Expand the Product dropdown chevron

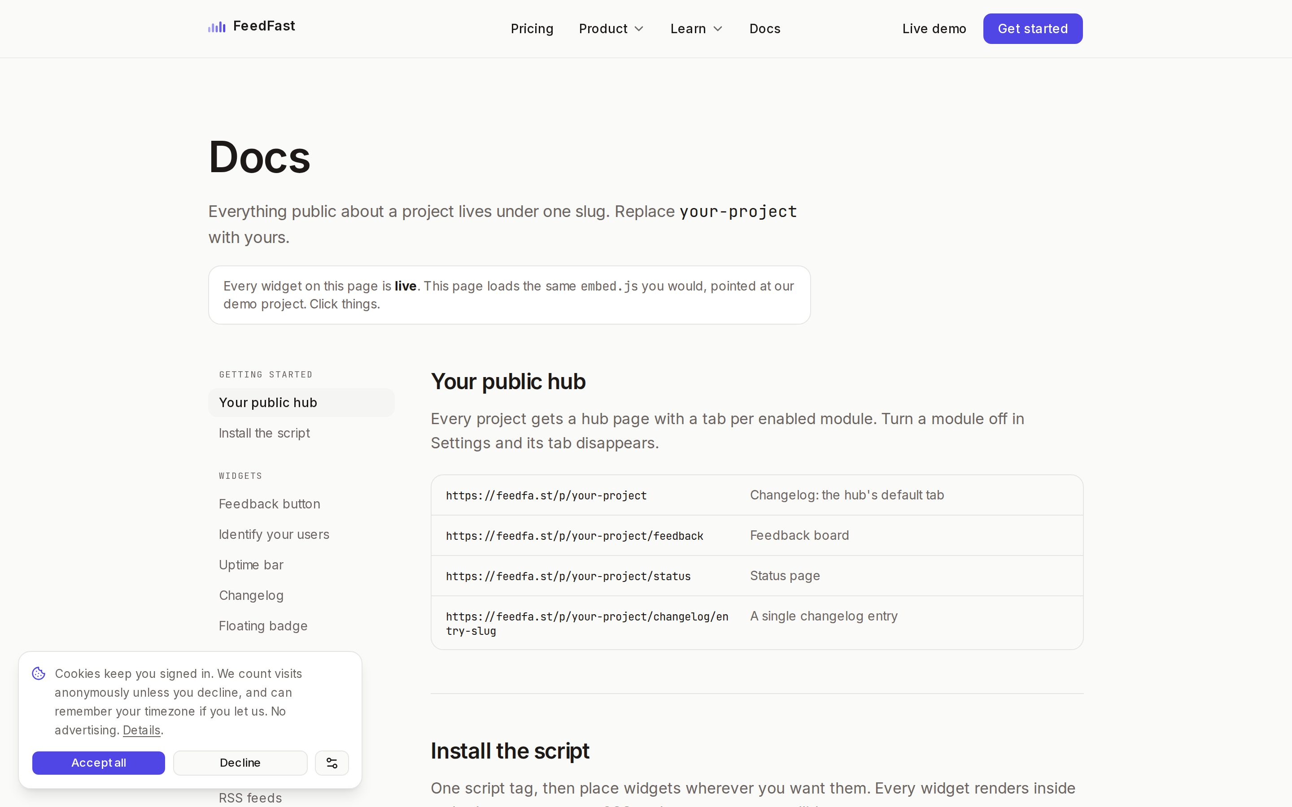pos(638,29)
